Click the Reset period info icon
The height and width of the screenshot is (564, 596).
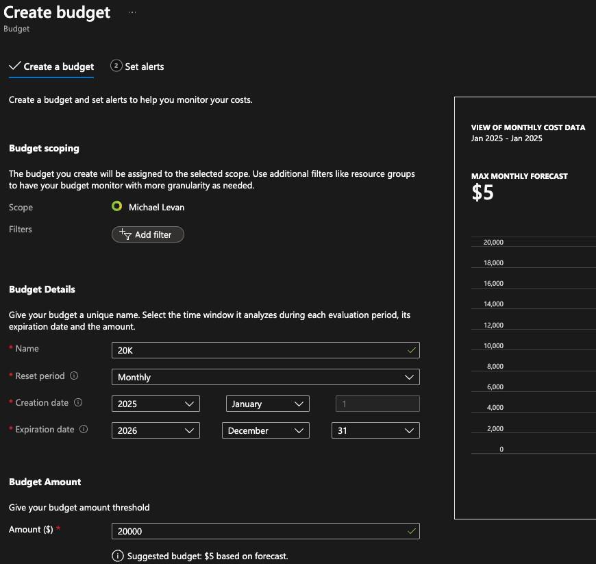[x=74, y=376]
